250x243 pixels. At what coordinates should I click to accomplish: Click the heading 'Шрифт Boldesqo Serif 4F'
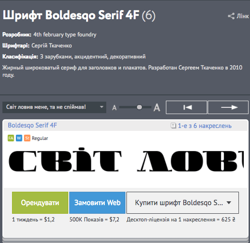pos(71,15)
